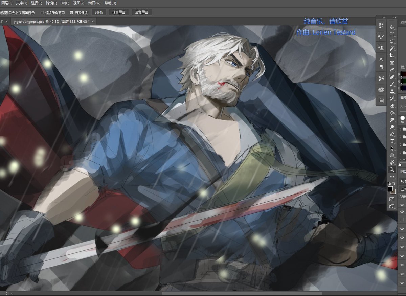Click the 100% zoom button
This screenshot has height=296, width=406.
click(x=99, y=13)
